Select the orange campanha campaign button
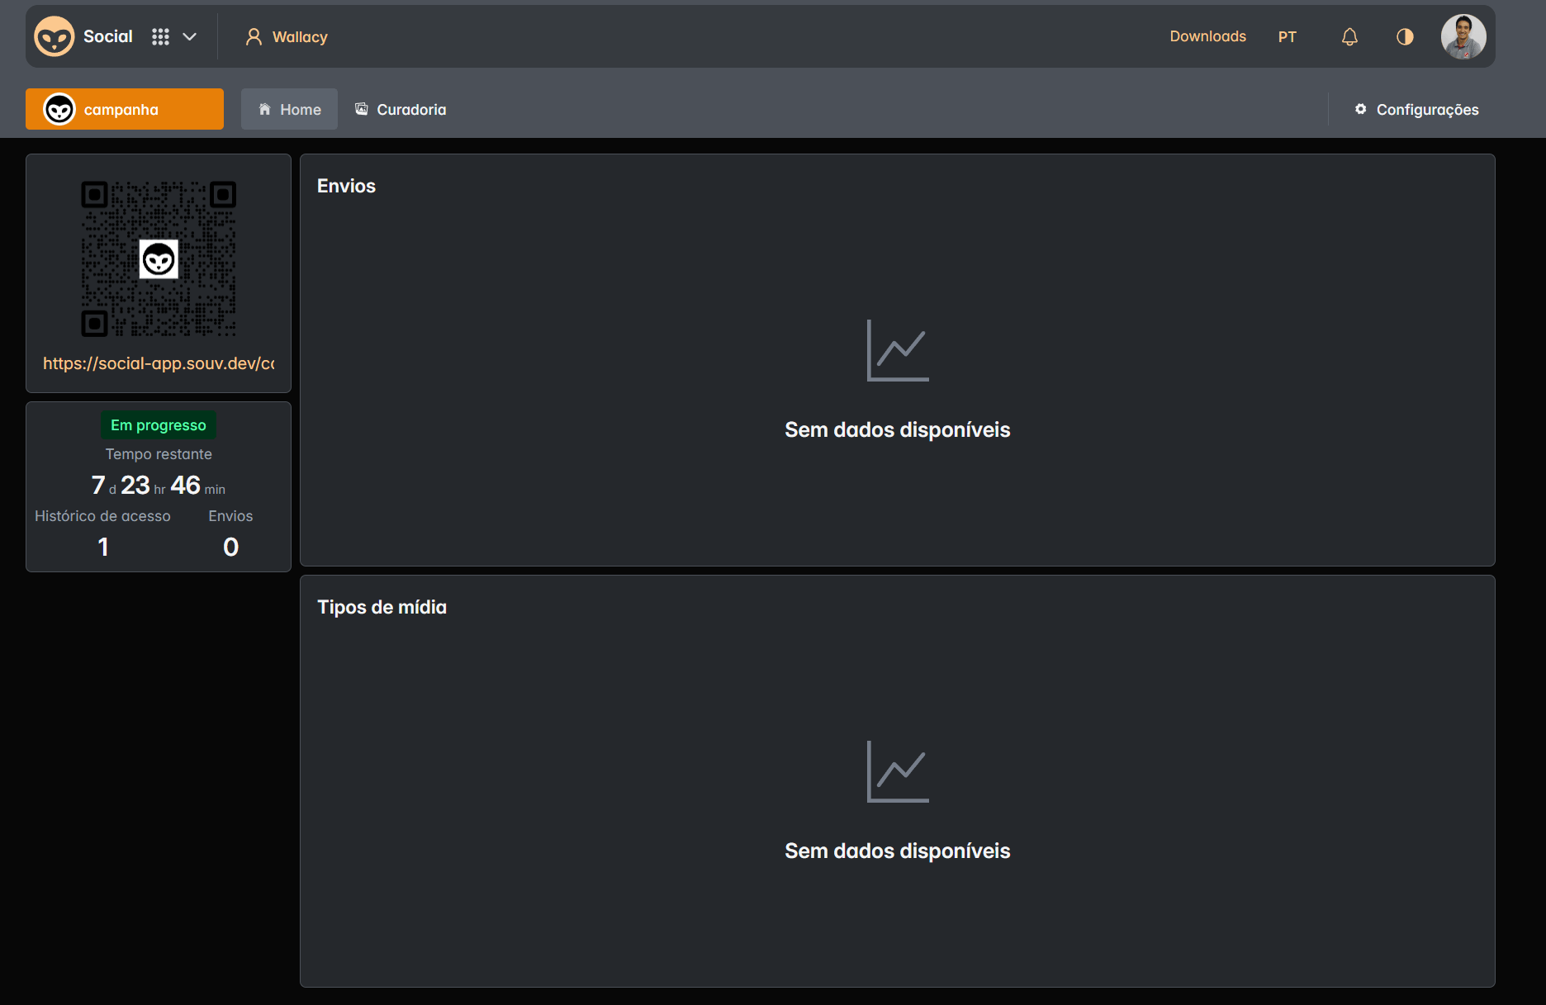 (x=125, y=109)
